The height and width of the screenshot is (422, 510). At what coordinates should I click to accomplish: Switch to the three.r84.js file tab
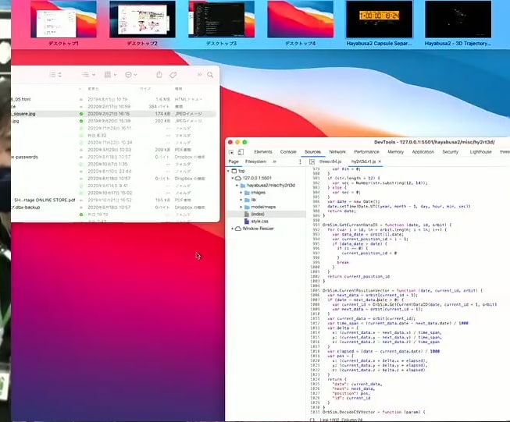point(330,161)
